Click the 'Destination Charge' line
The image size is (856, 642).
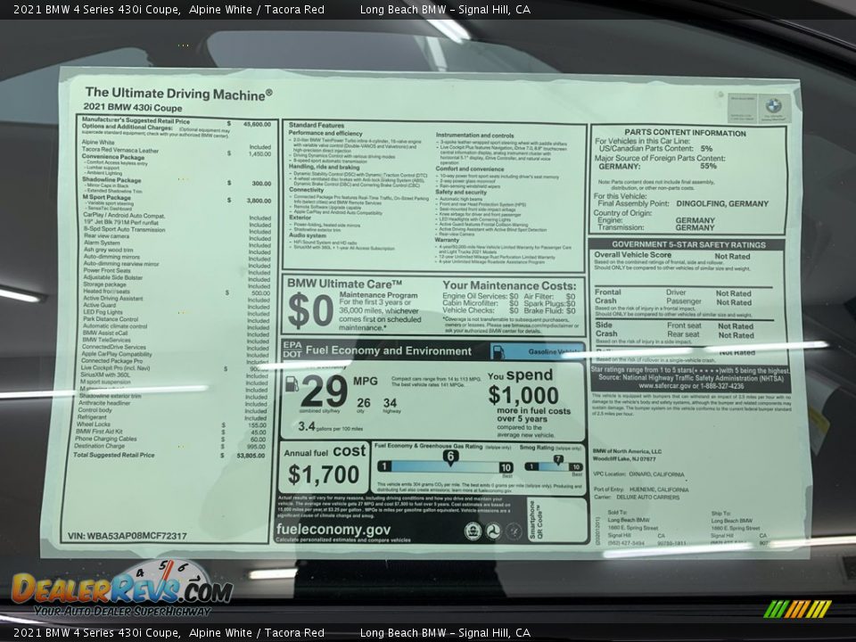99,446
